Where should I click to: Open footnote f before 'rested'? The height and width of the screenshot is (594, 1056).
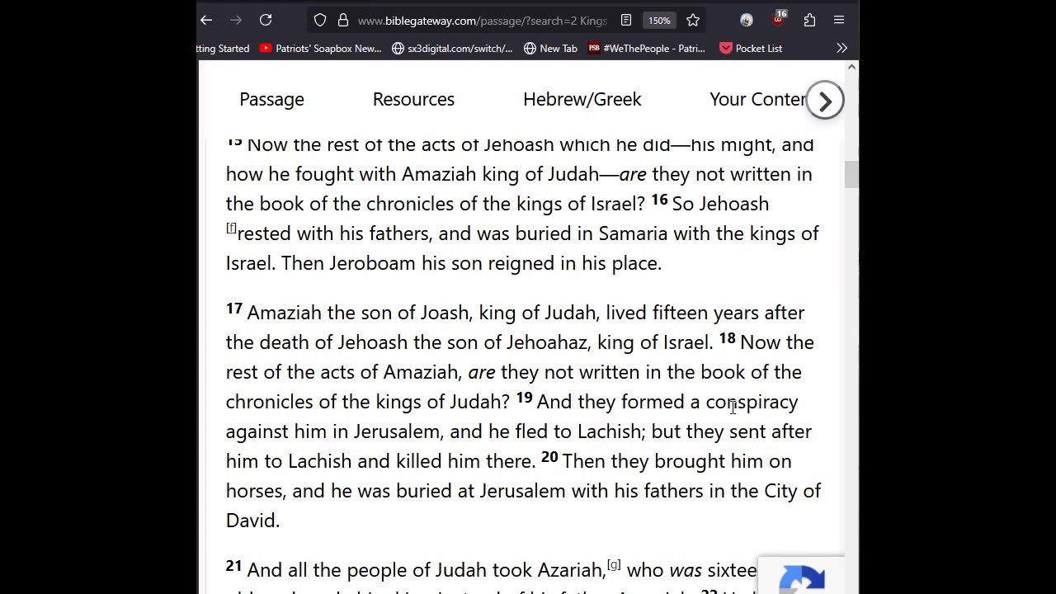click(231, 228)
